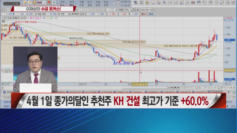The image size is (237, 133).
Task: Open the 주식종합 menu item
Action: 90,3
